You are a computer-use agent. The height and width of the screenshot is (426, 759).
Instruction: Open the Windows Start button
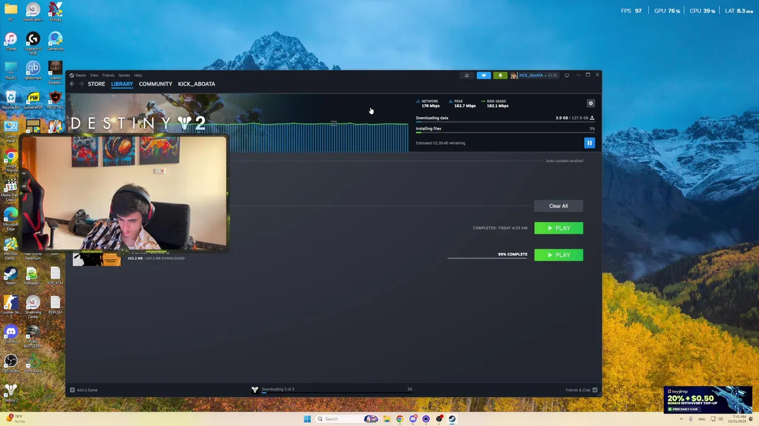point(307,419)
